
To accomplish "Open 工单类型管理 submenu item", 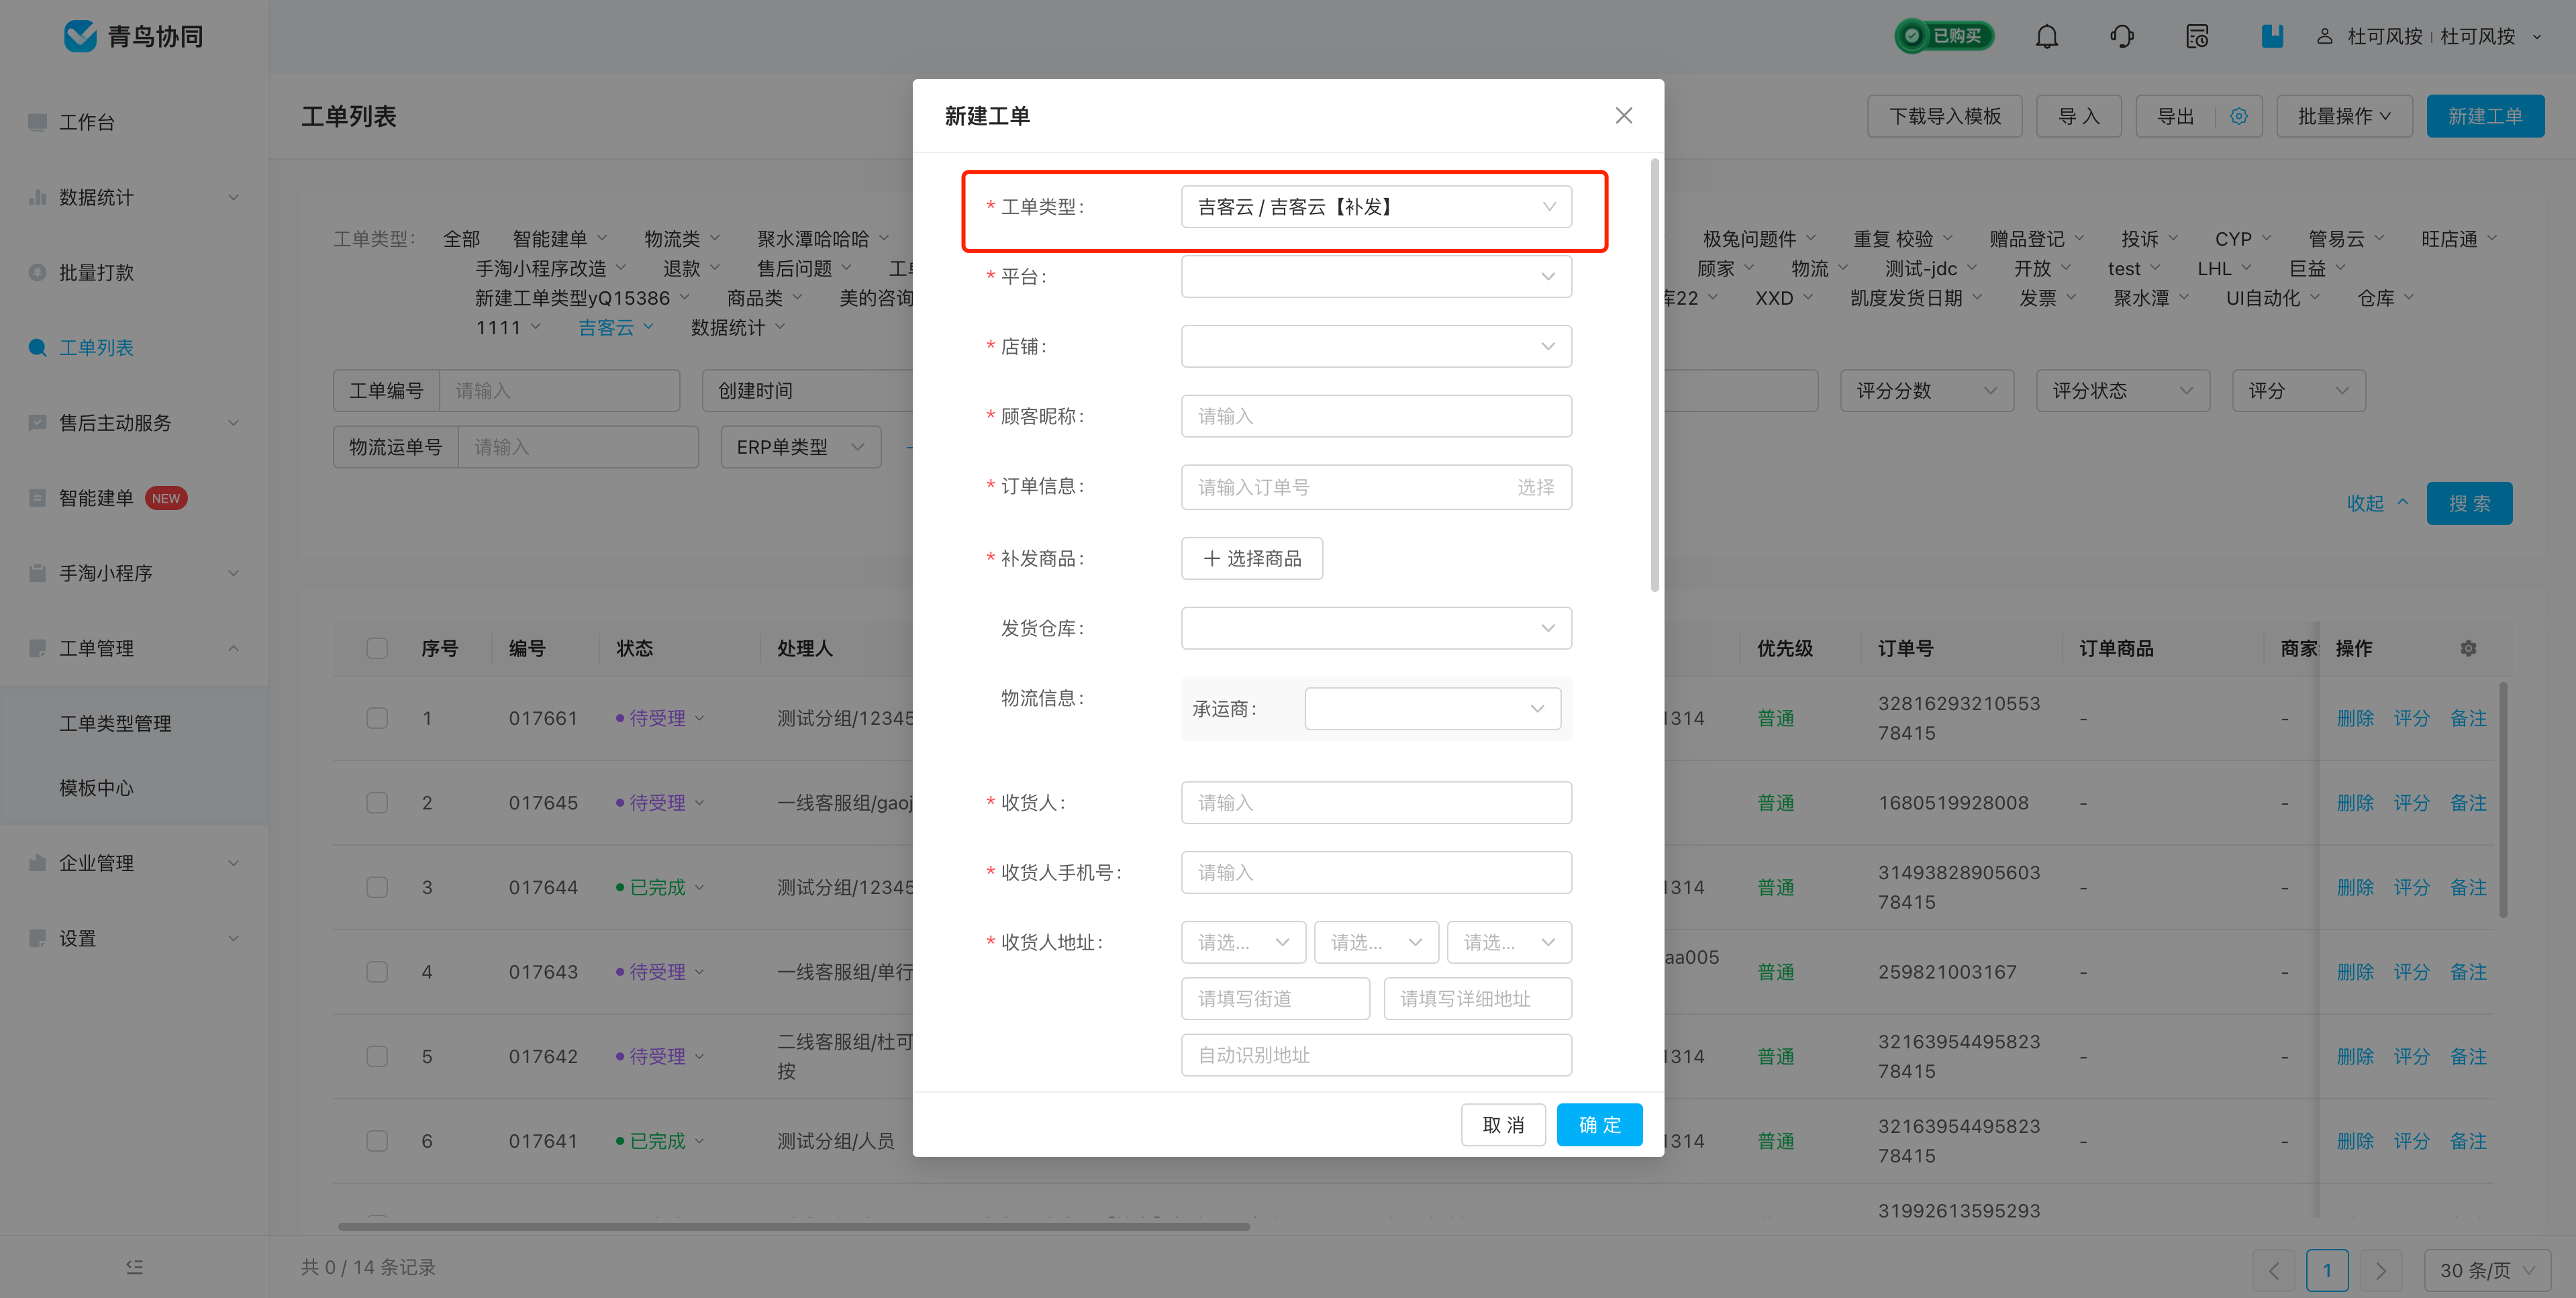I will tap(115, 723).
